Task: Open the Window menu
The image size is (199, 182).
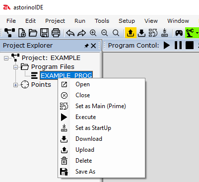Action: point(178,21)
